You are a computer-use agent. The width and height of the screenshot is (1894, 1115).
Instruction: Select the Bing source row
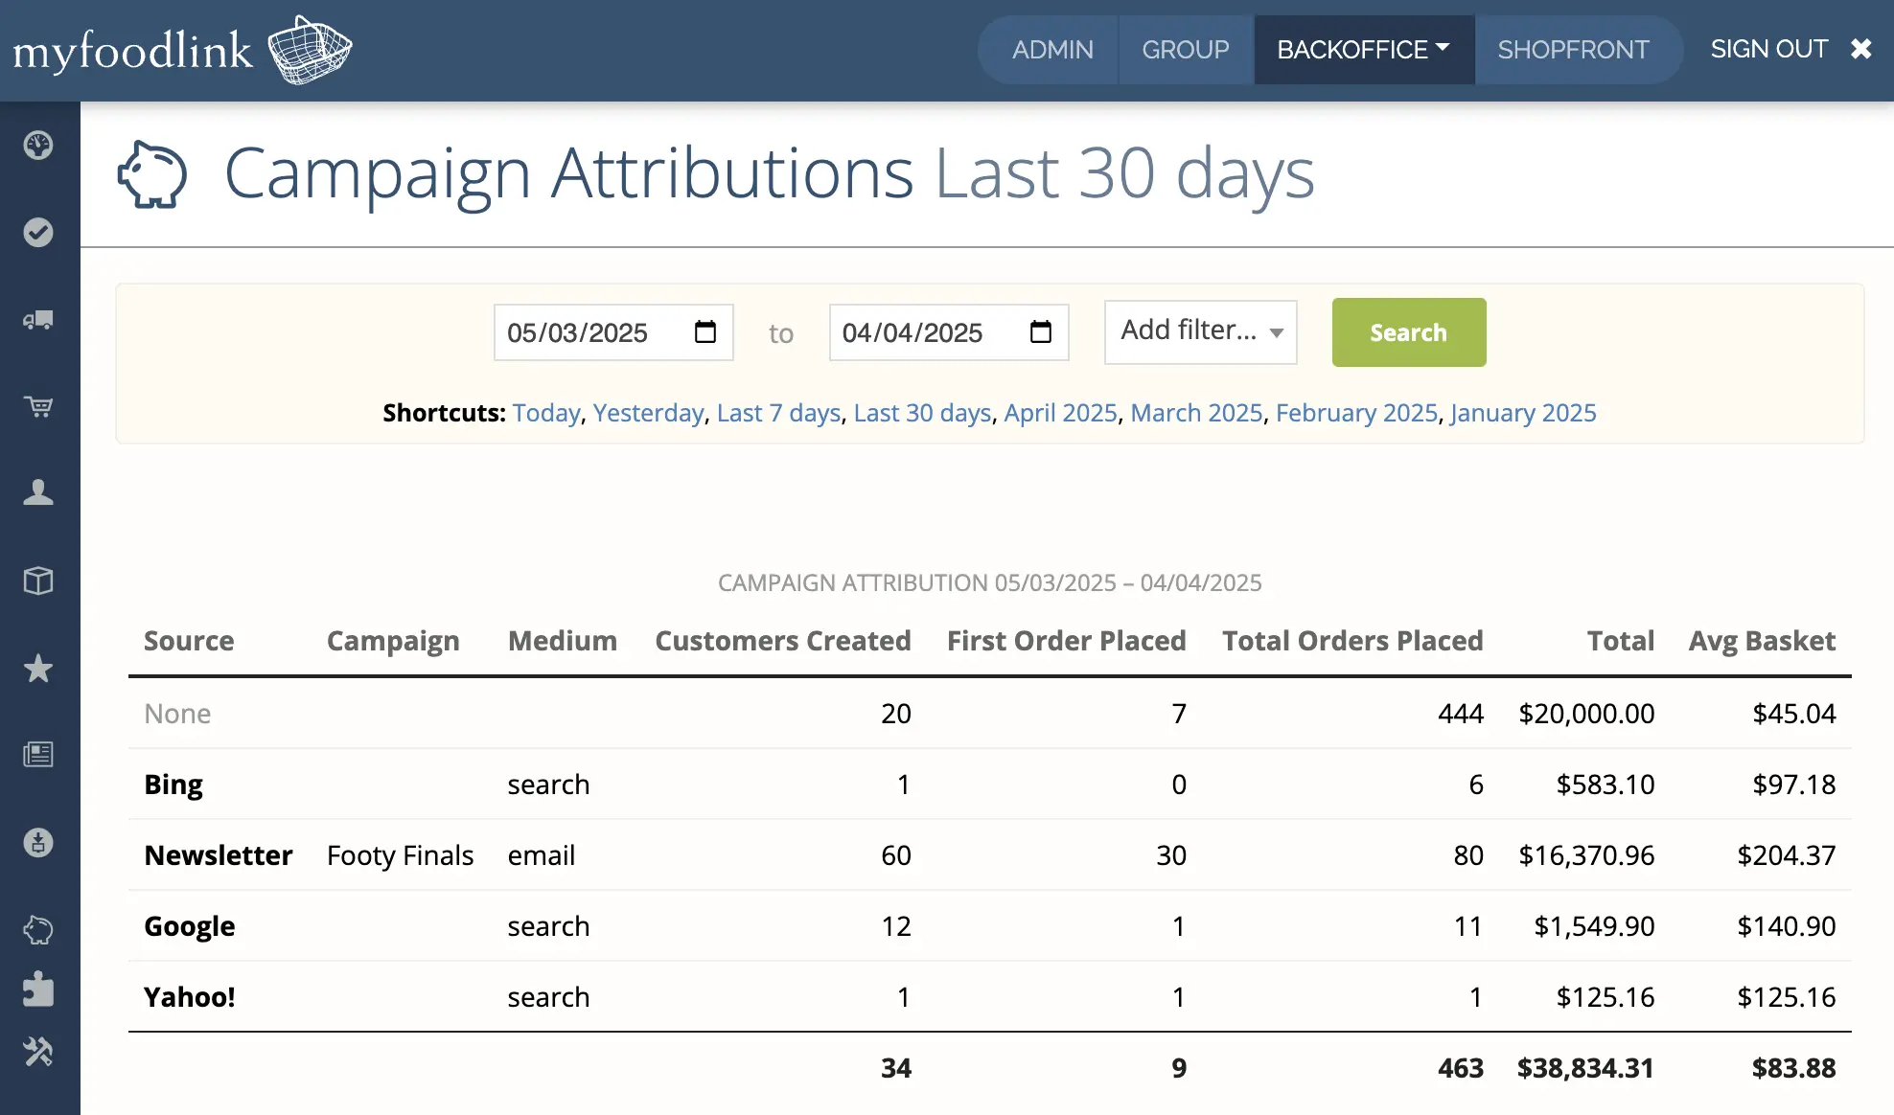tap(990, 785)
